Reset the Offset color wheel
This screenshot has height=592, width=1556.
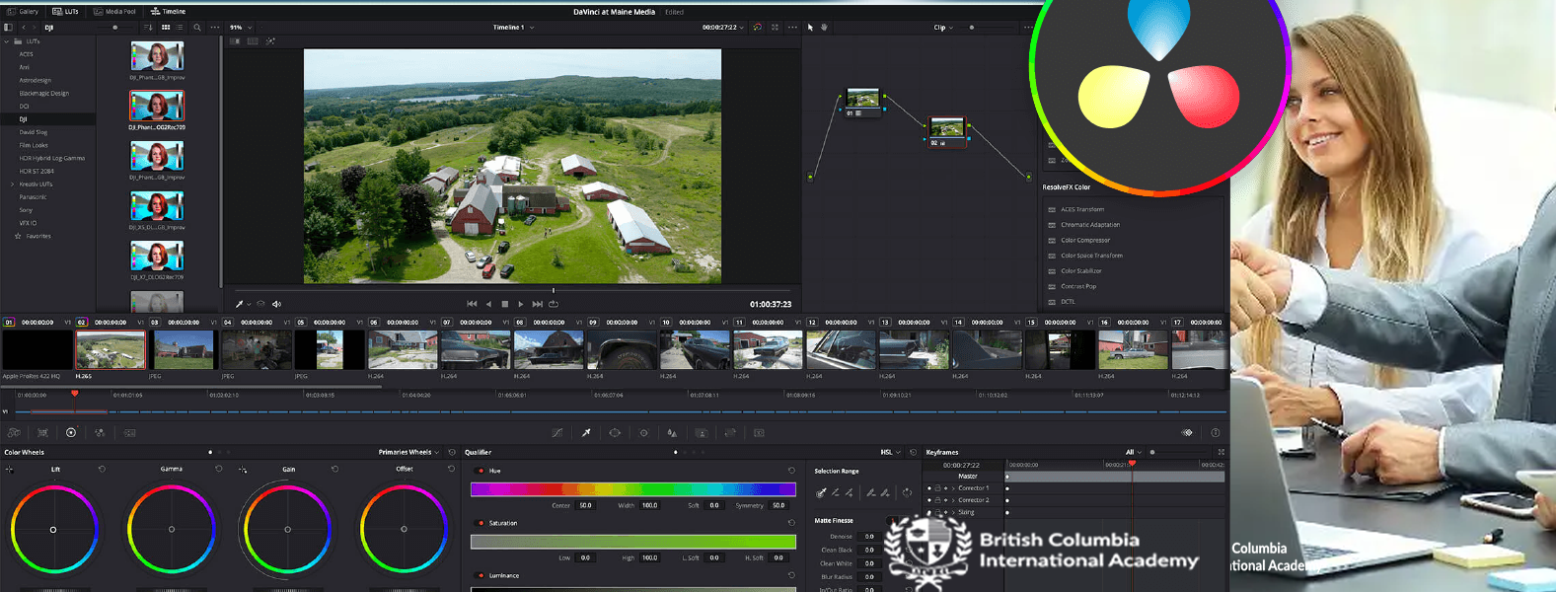pyautogui.click(x=451, y=469)
